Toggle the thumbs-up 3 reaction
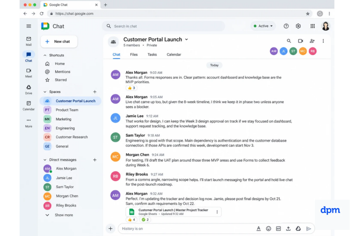The height and width of the screenshot is (236, 354). click(131, 88)
